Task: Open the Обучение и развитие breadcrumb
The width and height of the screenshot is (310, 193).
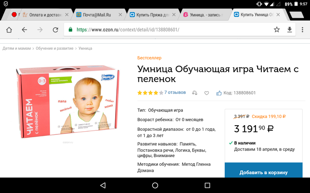Action: click(x=55, y=48)
